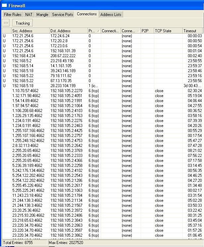Select source 1.255.248.162:4662
The image size is (204, 247).
[28, 141]
